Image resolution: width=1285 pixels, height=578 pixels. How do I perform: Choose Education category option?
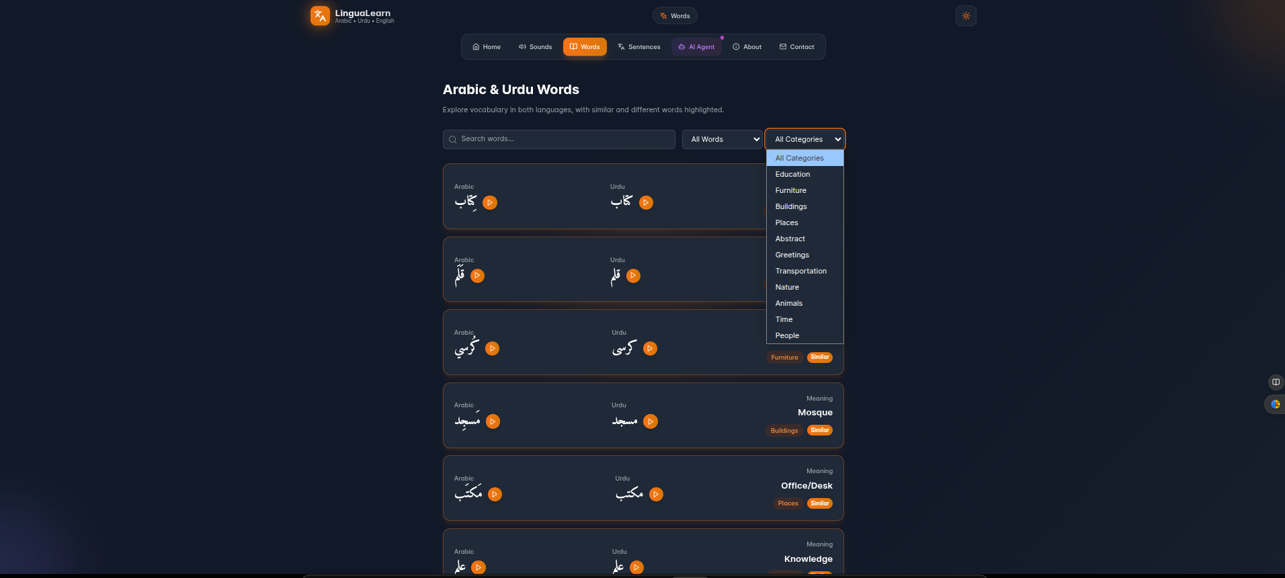[x=805, y=174]
